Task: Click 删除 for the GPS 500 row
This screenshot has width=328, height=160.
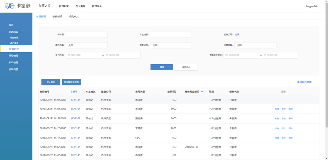Action: click(290, 138)
